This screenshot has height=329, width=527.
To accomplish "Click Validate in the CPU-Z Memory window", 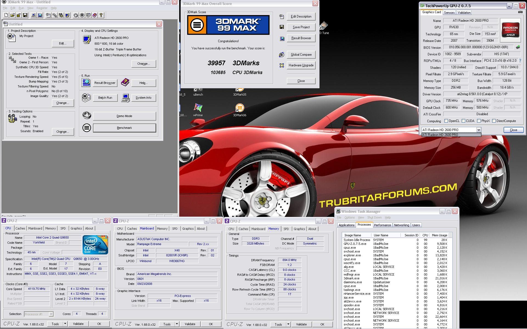I will [x=301, y=324].
